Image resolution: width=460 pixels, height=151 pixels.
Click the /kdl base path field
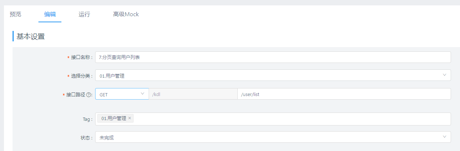[193, 94]
